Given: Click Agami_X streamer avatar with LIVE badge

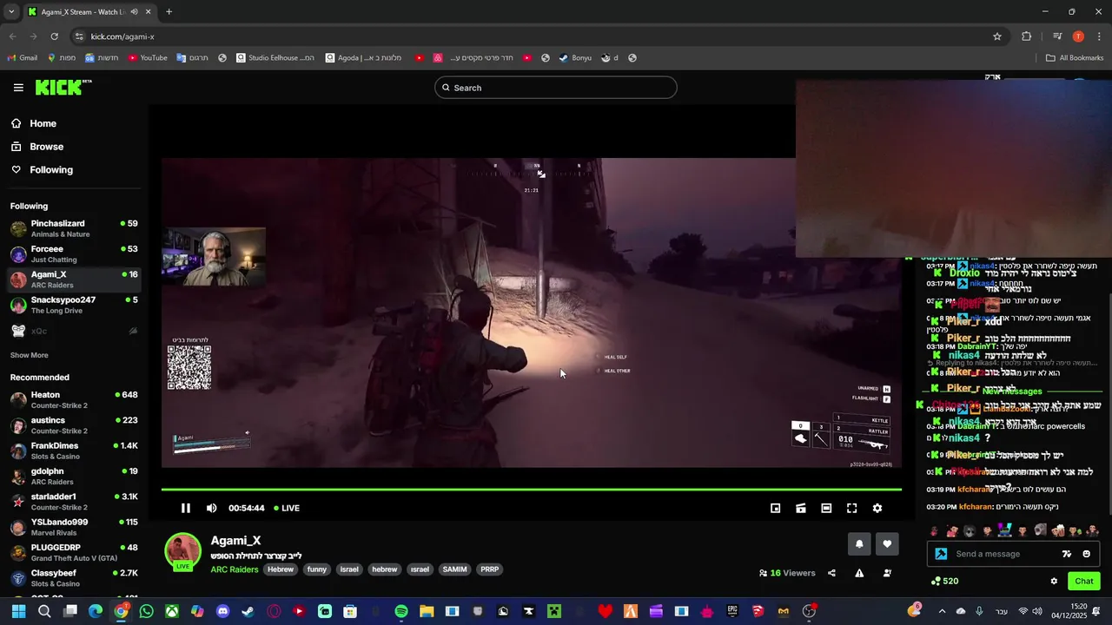Looking at the screenshot, I should click(x=182, y=552).
